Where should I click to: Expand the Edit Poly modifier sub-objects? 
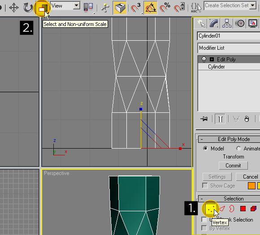pos(212,59)
